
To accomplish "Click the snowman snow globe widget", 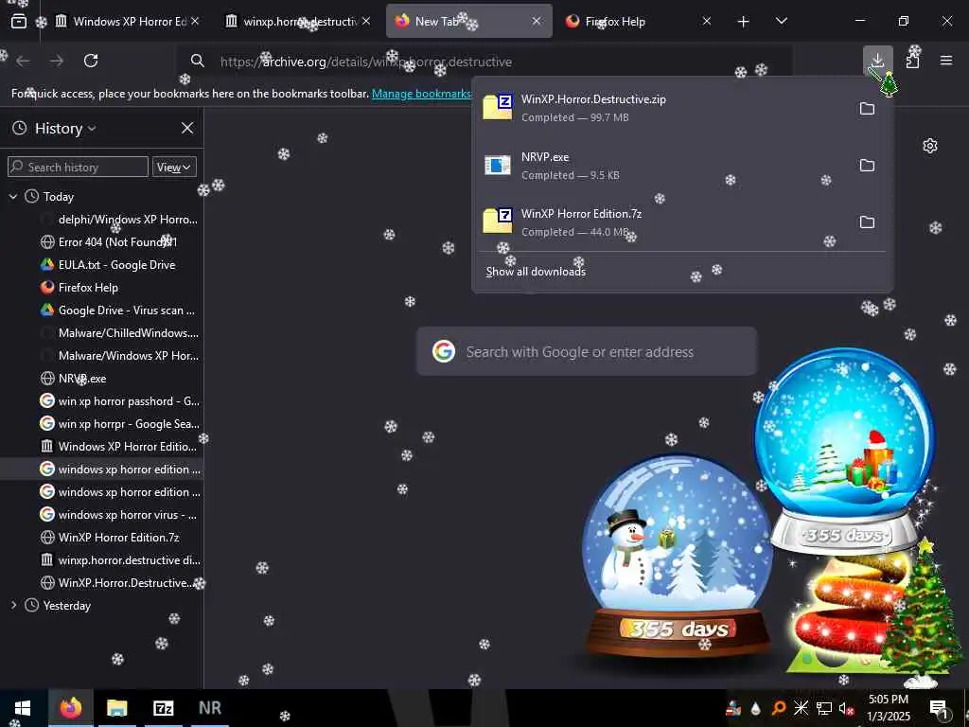I will tap(678, 558).
